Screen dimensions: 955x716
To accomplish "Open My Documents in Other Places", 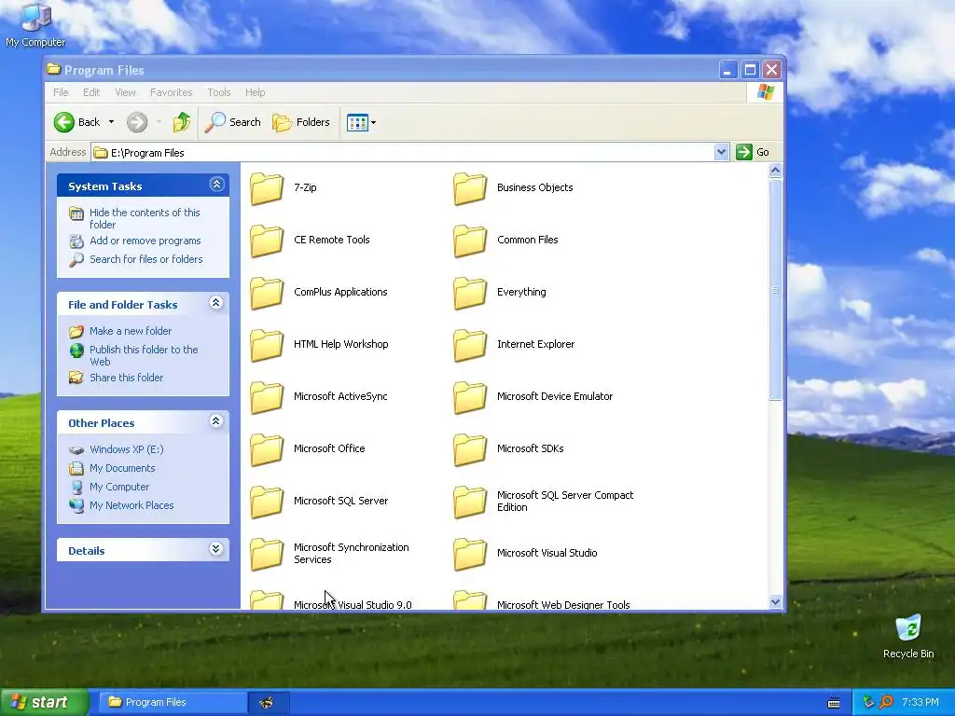I will point(122,468).
